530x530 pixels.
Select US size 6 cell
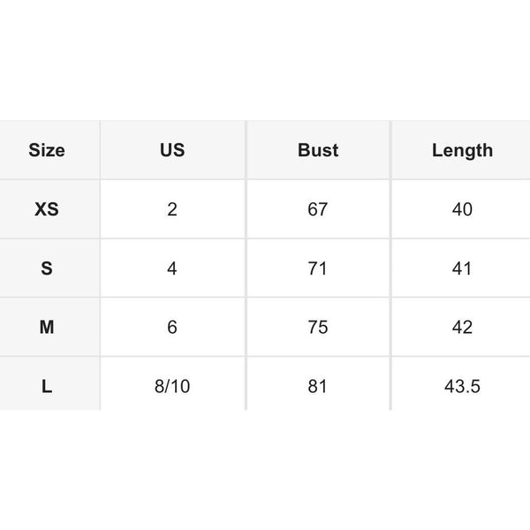172,327
